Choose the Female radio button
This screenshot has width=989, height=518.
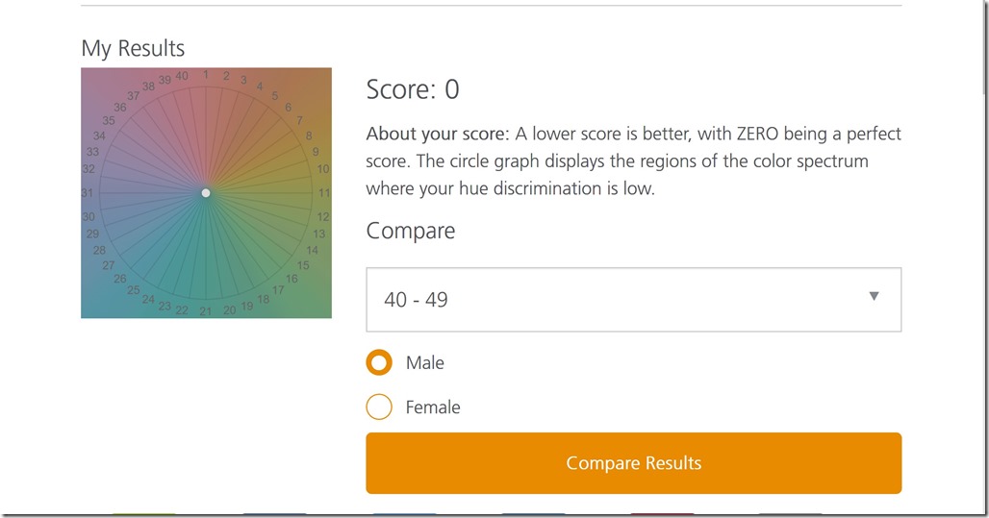click(x=379, y=407)
